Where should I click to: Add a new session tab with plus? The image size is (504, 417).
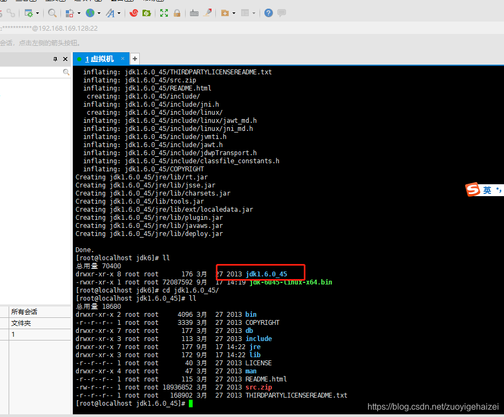(135, 59)
